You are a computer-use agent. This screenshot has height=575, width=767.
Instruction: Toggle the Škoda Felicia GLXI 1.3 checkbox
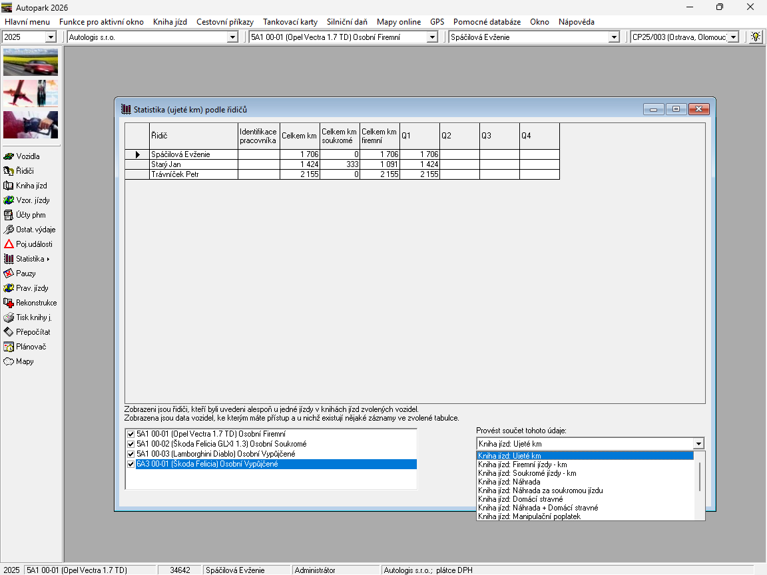click(x=130, y=444)
